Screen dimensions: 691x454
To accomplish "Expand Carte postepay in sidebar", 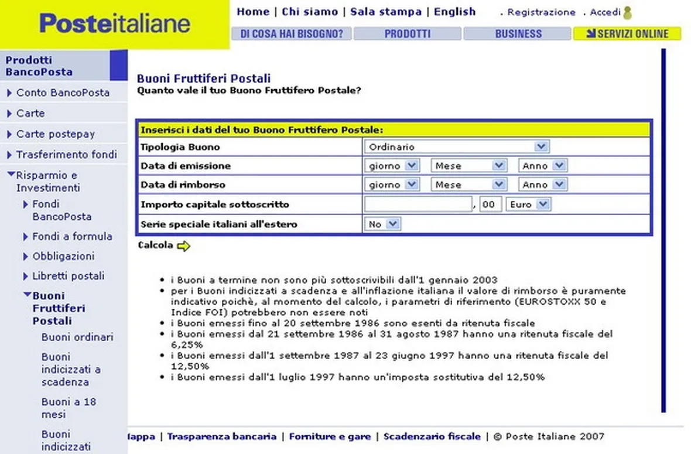I will [56, 134].
